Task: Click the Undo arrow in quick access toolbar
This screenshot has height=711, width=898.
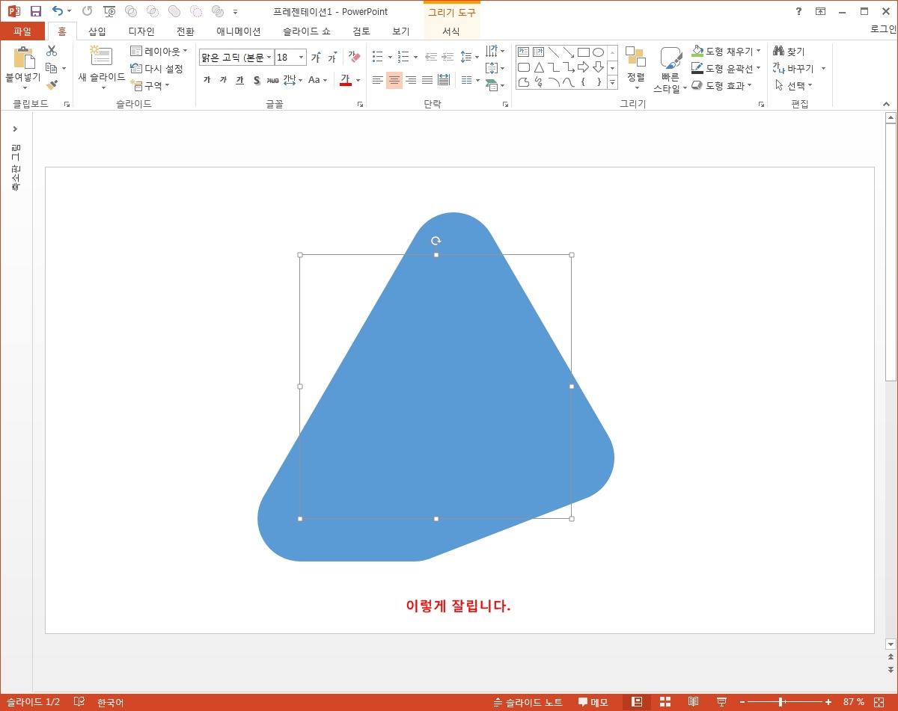Action: coord(58,11)
